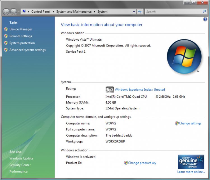Open Help with the question mark icon
The height and width of the screenshot is (180, 210).
pyautogui.click(x=205, y=19)
